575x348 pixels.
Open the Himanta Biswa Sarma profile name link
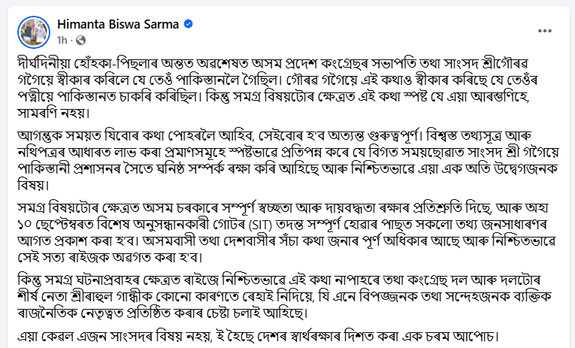click(x=118, y=24)
